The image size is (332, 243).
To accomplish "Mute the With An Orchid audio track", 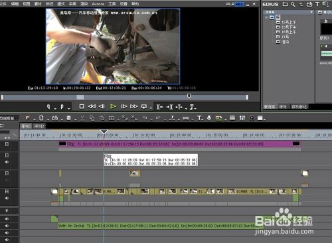I will point(7,226).
